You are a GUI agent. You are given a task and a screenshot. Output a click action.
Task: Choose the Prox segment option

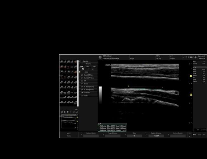coord(81,66)
